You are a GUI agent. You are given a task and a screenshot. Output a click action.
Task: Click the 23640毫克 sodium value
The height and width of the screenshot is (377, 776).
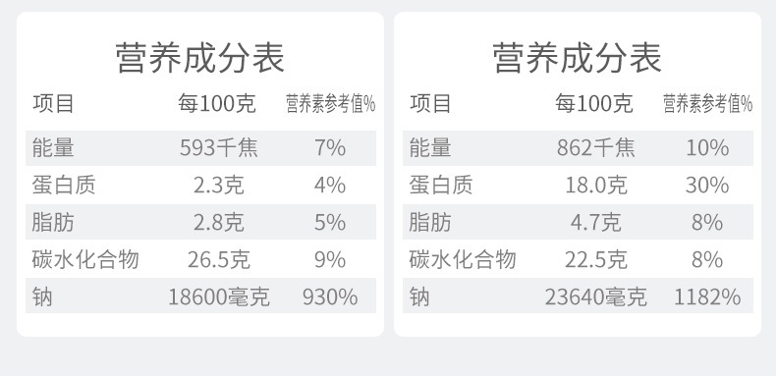pyautogui.click(x=596, y=296)
